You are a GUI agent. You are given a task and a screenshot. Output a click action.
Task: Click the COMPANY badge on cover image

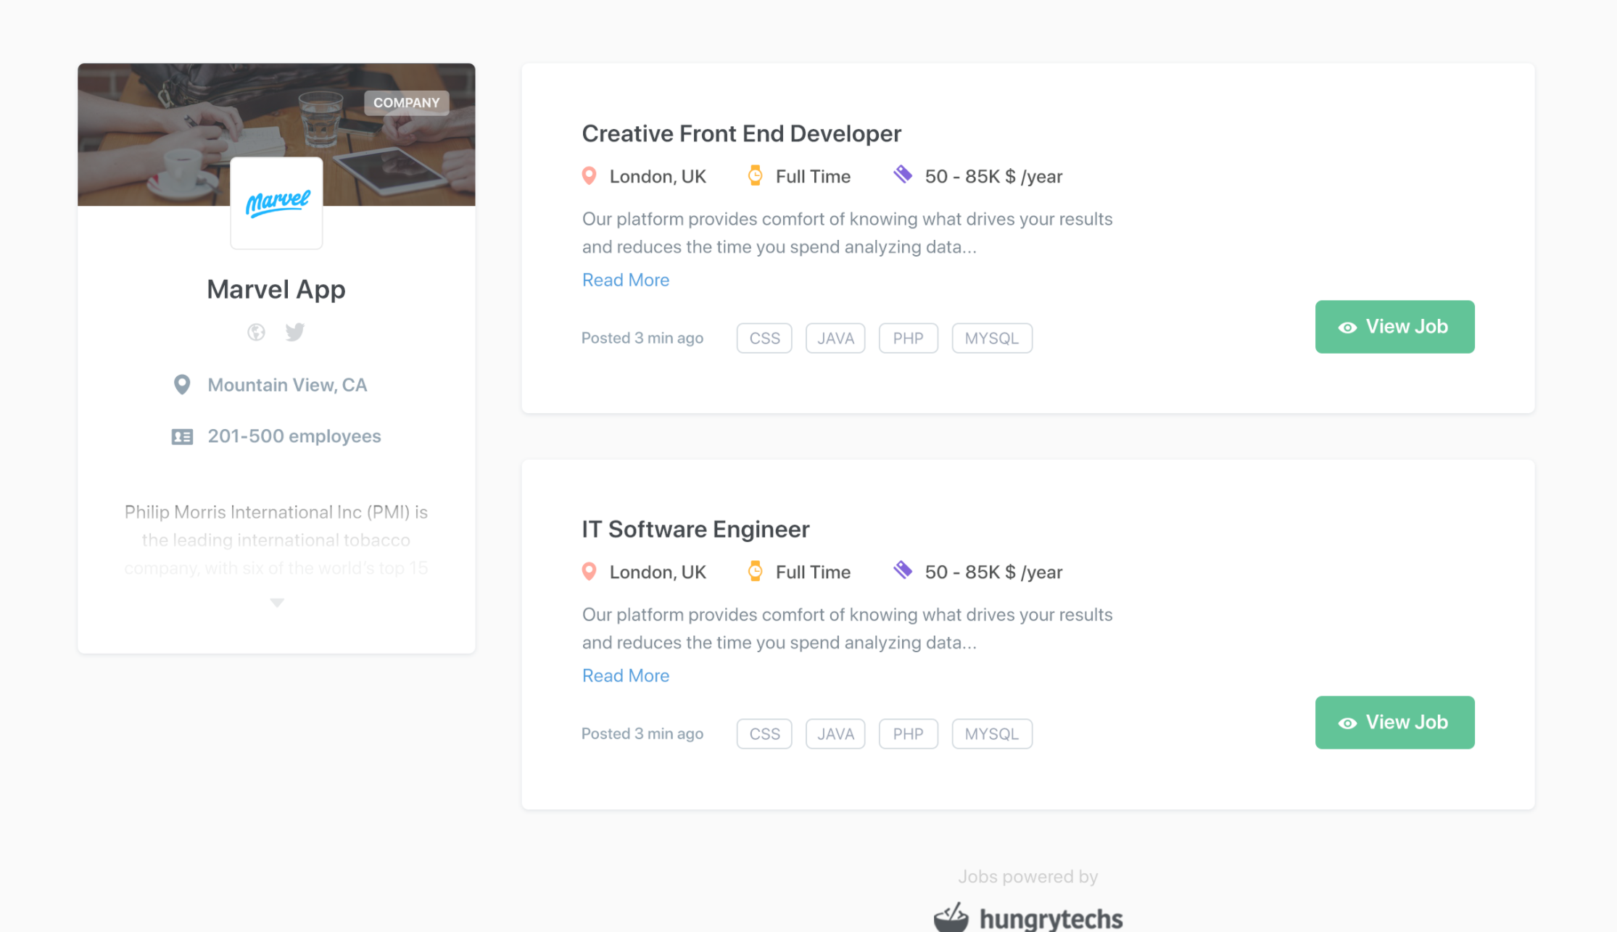[406, 102]
